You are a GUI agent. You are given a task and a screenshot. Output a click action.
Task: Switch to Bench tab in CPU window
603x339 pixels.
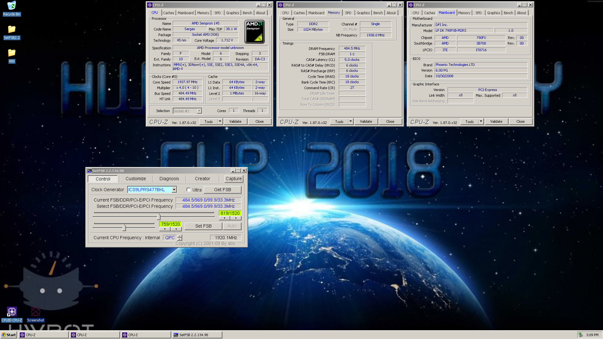tap(247, 13)
